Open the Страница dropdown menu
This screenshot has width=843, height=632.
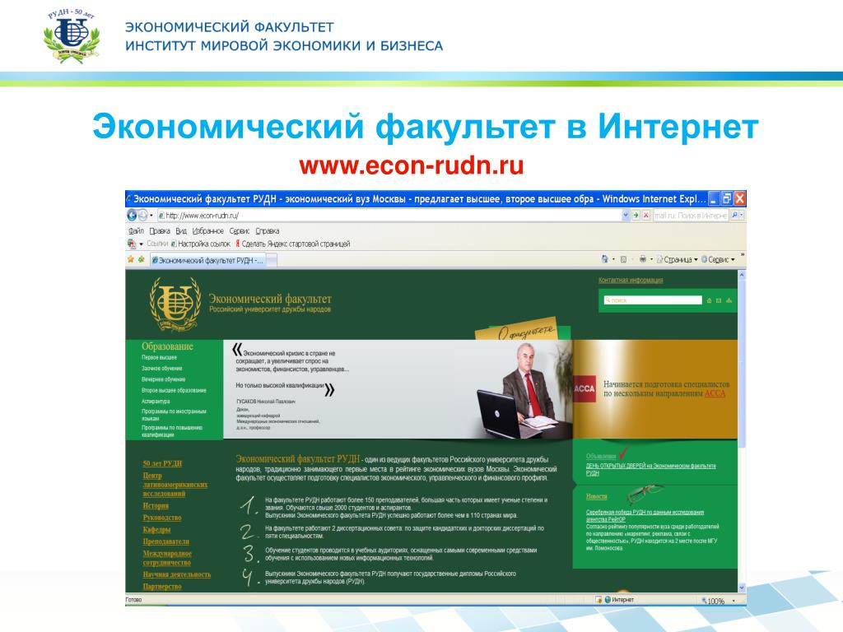pyautogui.click(x=678, y=259)
